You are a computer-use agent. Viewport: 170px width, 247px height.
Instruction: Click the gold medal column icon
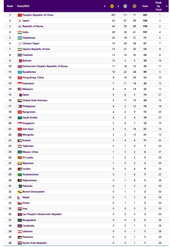pyautogui.click(x=112, y=6)
